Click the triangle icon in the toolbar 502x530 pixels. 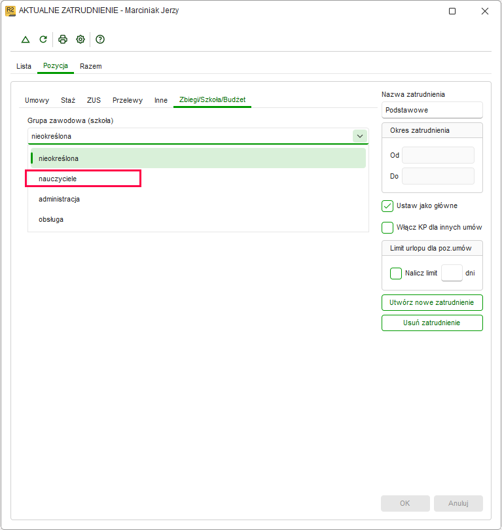[26, 39]
